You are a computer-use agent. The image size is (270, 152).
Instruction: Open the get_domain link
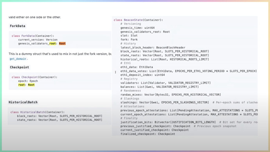pyautogui.click(x=18, y=59)
